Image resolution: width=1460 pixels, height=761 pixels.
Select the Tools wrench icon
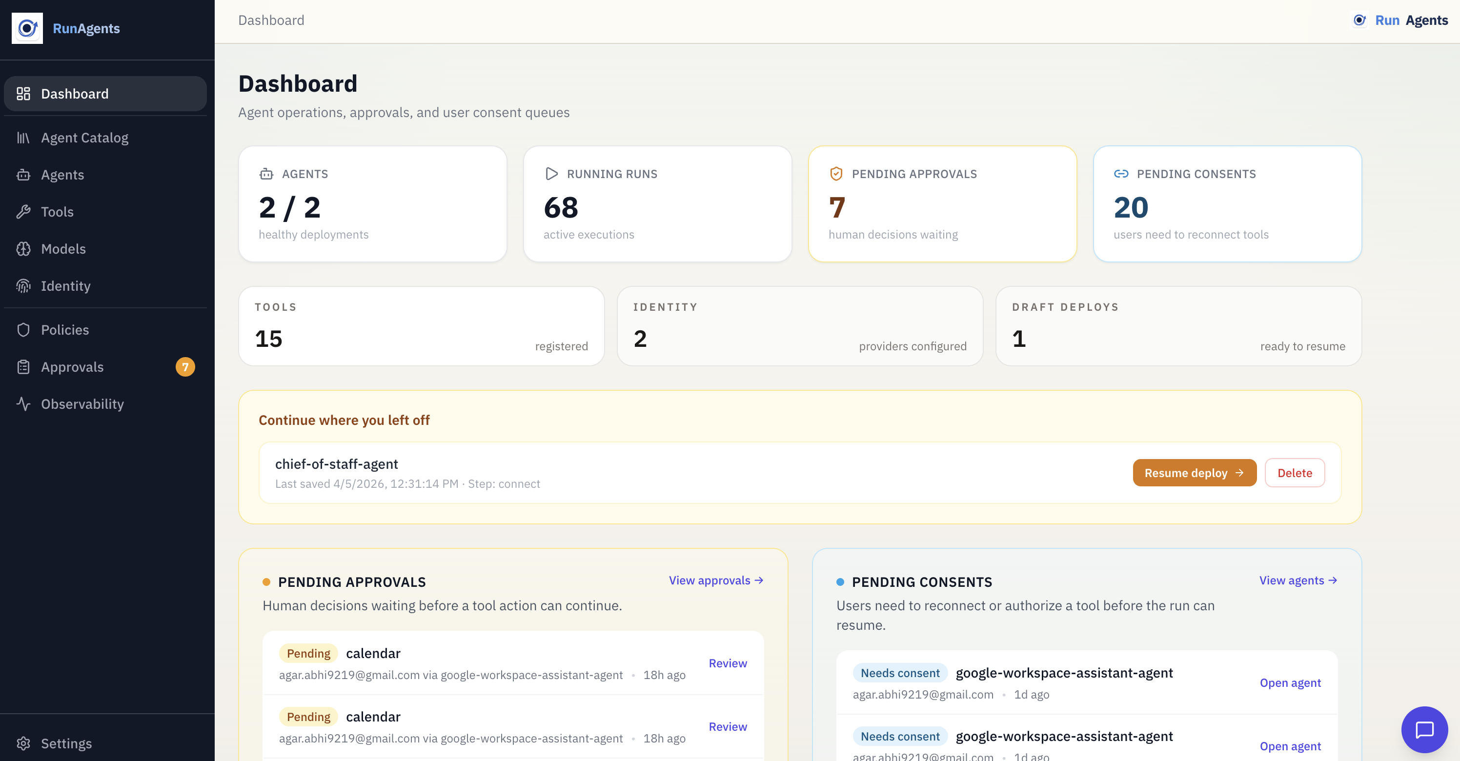[x=23, y=211]
